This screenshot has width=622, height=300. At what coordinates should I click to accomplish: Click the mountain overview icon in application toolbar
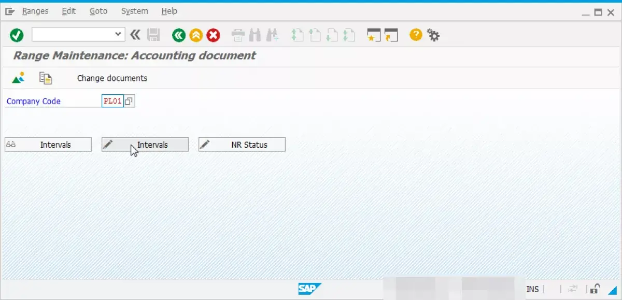coord(18,78)
